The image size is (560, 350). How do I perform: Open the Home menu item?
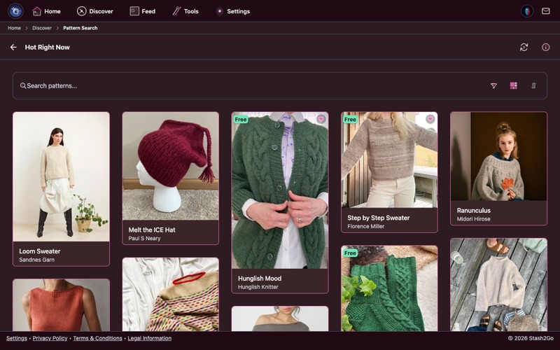[x=46, y=11]
